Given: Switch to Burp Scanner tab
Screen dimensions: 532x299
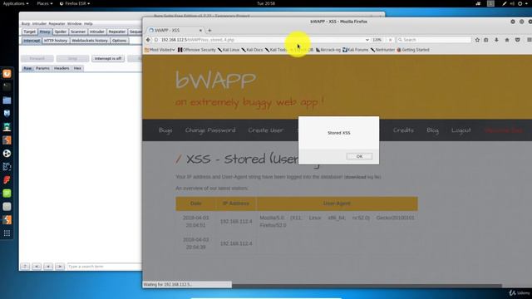Looking at the screenshot, I should tap(78, 32).
